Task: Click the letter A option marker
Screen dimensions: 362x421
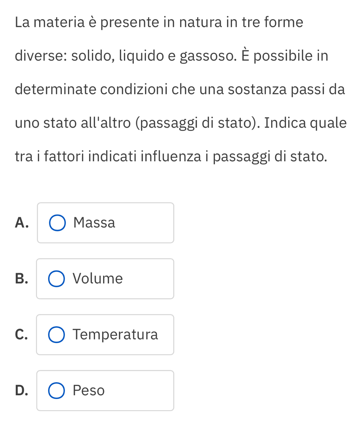Action: coord(22,223)
